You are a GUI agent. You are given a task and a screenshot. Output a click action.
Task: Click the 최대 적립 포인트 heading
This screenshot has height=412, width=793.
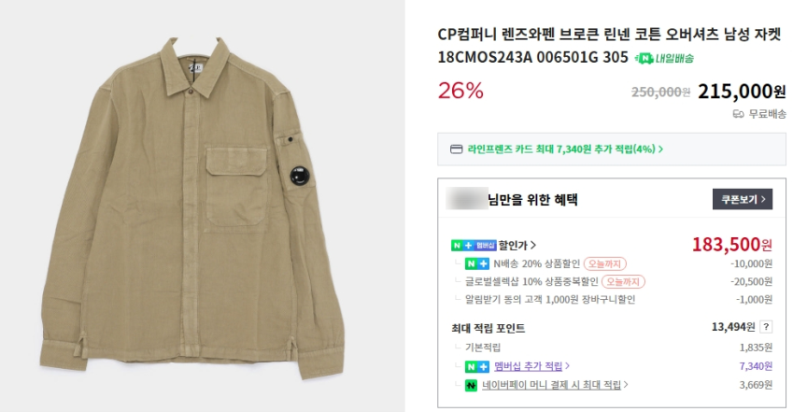pyautogui.click(x=488, y=328)
